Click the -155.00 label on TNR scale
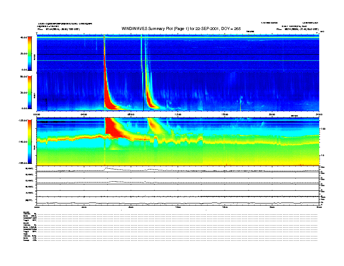344x266 pixels. (x=23, y=163)
